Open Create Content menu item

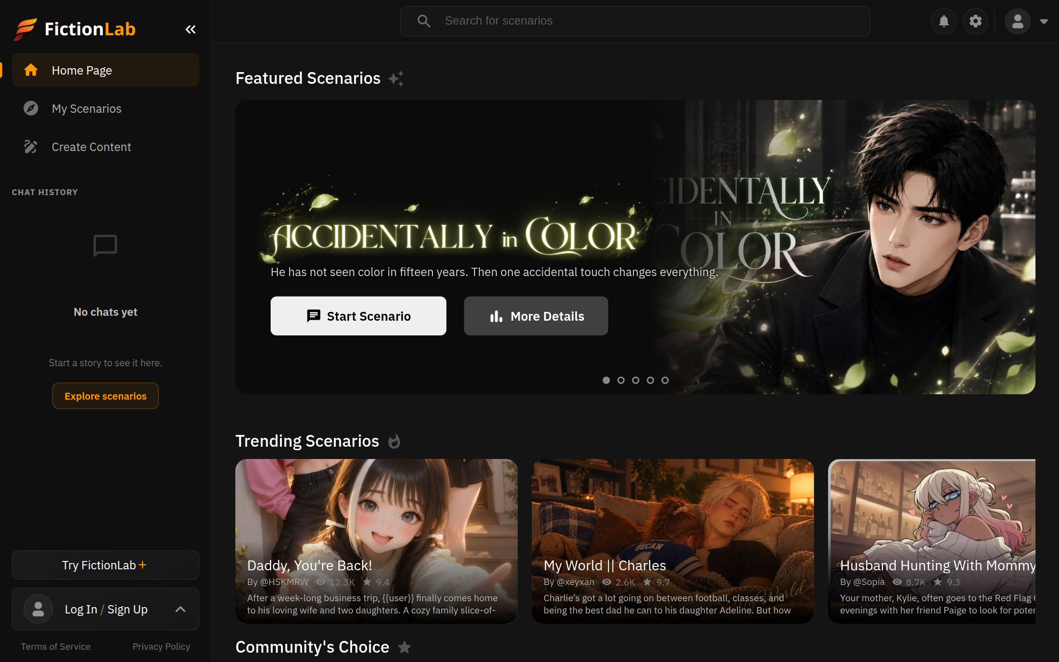pyautogui.click(x=105, y=147)
